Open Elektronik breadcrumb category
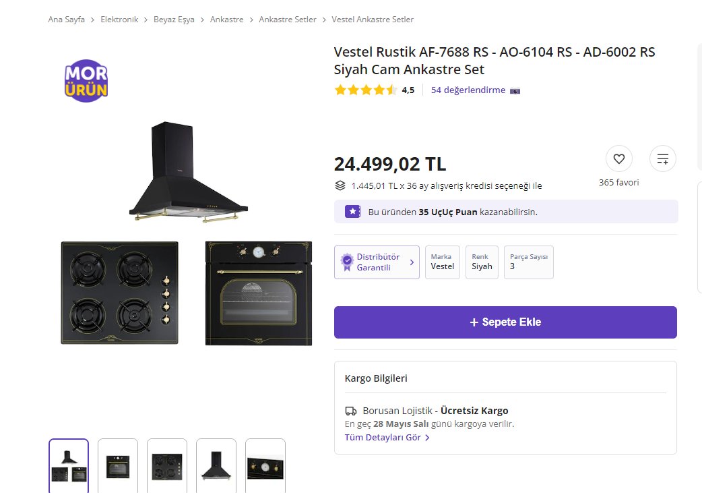 tap(119, 20)
